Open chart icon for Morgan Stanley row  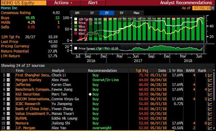tap(210, 80)
